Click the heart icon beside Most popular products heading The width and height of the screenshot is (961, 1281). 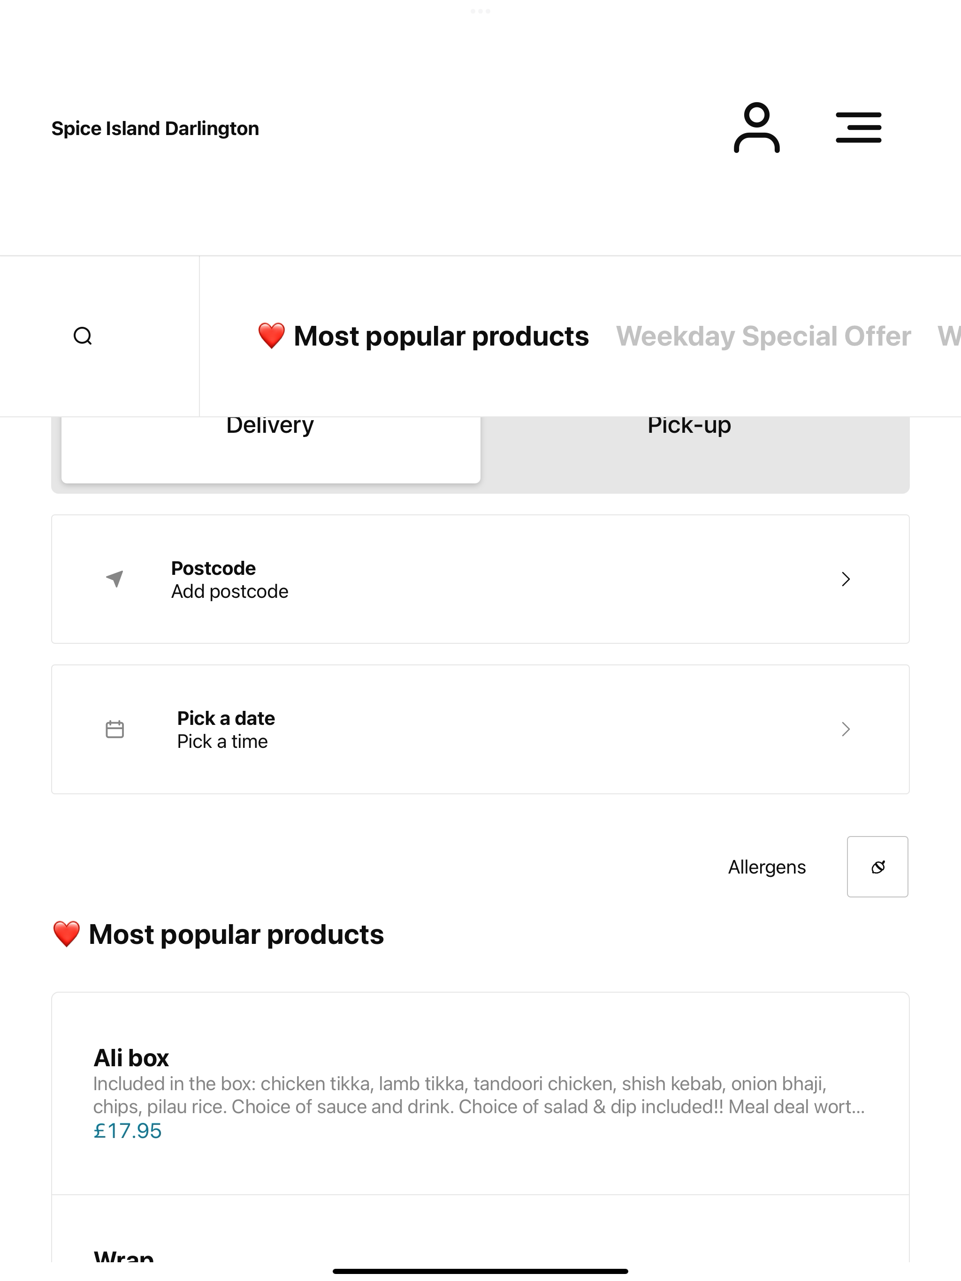[66, 934]
